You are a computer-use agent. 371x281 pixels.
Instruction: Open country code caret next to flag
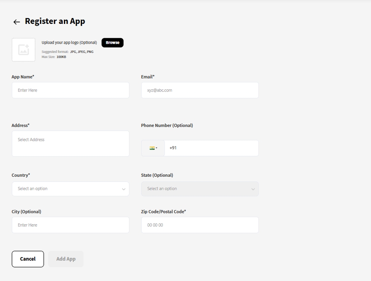tap(157, 148)
